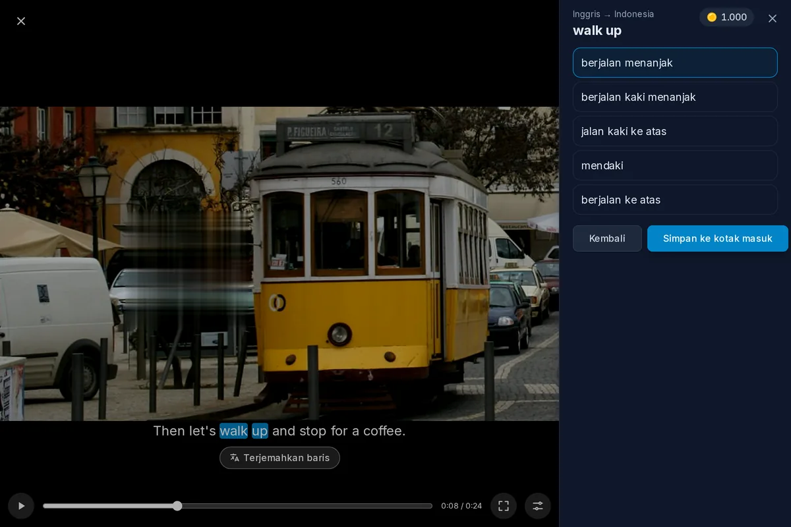Screen dimensions: 791x527
Task: Select translation "jalan kaki ke atas"
Action: (675, 131)
